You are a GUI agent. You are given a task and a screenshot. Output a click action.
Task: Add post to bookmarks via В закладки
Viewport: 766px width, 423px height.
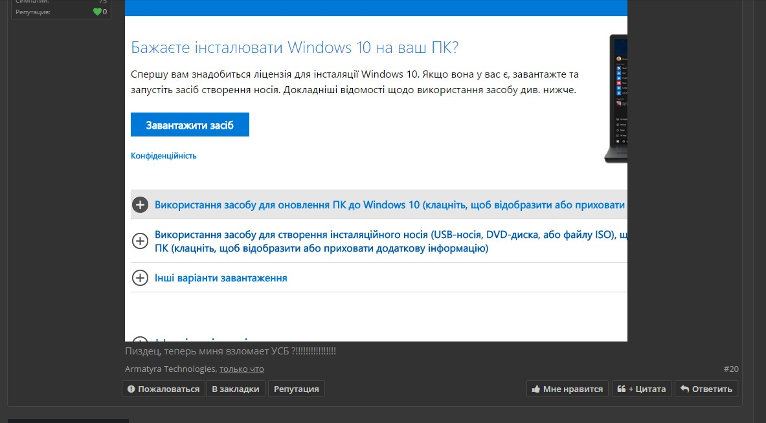click(236, 389)
